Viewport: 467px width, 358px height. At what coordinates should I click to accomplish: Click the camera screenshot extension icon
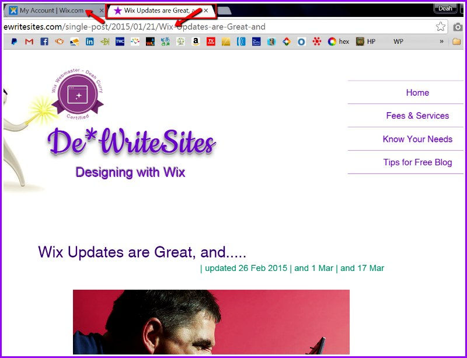(458, 27)
